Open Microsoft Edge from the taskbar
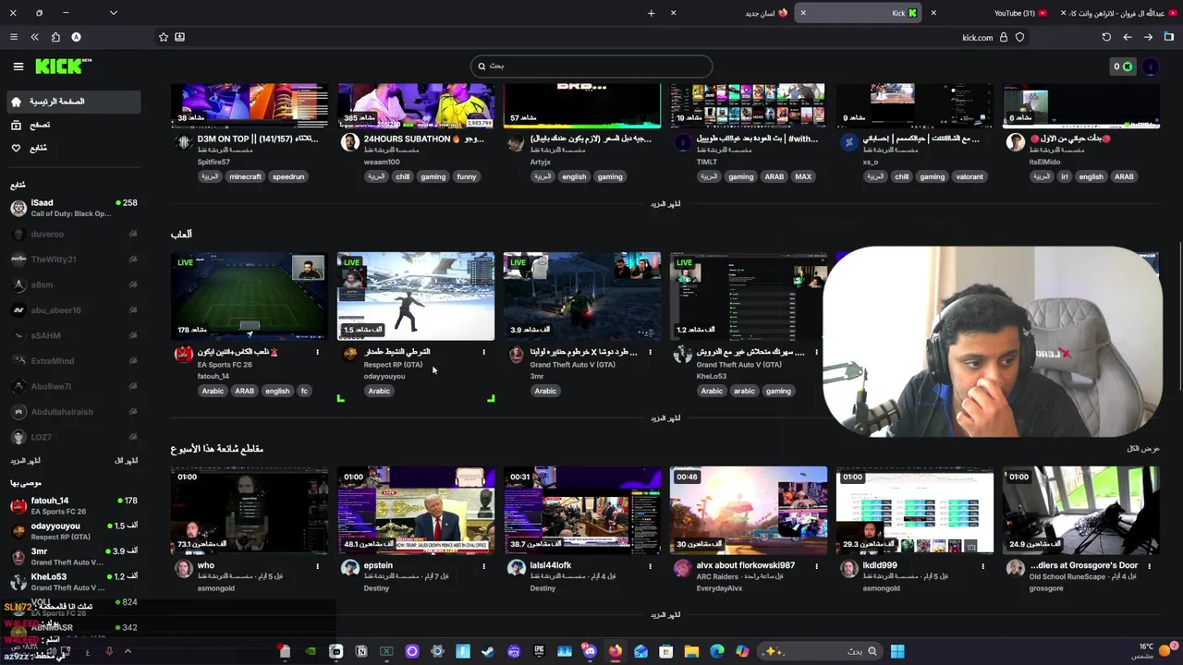Viewport: 1183px width, 665px height. click(717, 651)
